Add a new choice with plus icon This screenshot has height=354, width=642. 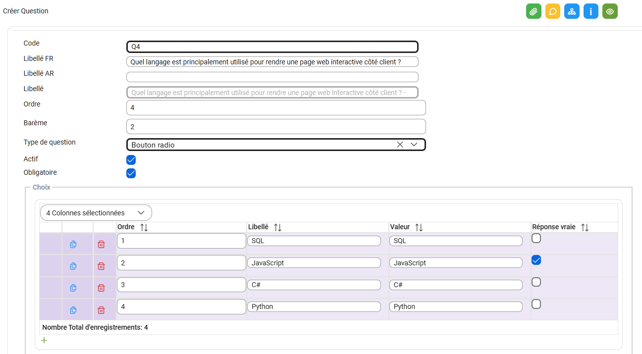44,340
